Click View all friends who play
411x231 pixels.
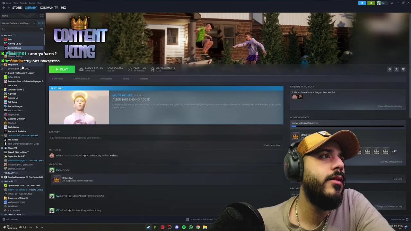[x=390, y=106]
